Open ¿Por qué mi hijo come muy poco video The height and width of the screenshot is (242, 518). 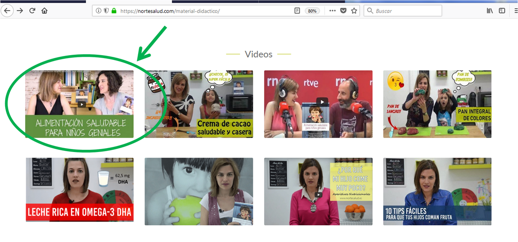point(318,191)
